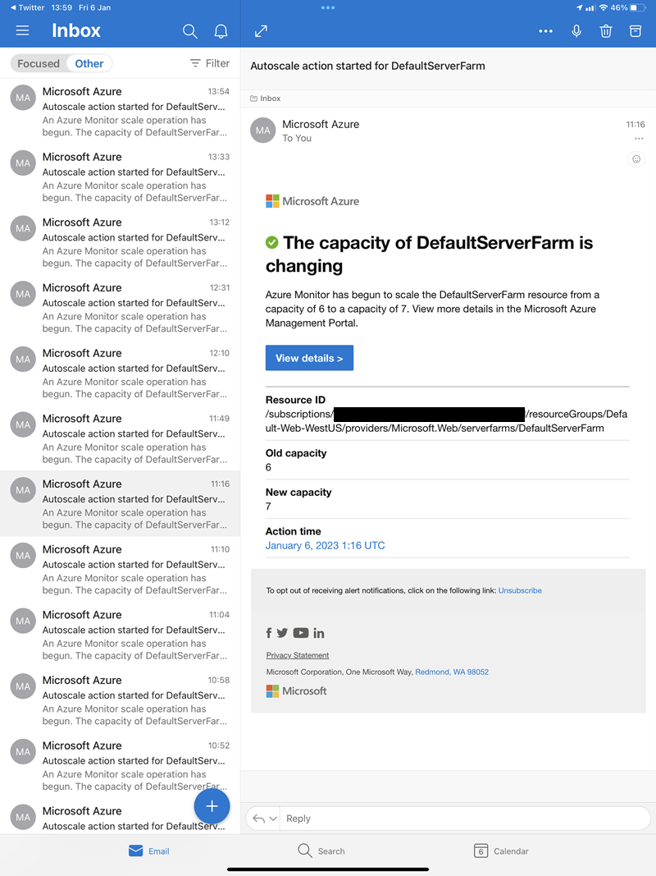Open the Privacy Statement link
Screen dimensions: 656x876
pyautogui.click(x=298, y=655)
